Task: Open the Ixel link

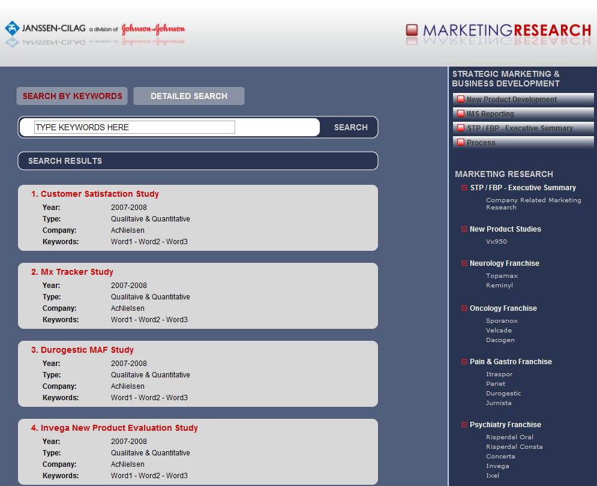Action: [x=492, y=475]
